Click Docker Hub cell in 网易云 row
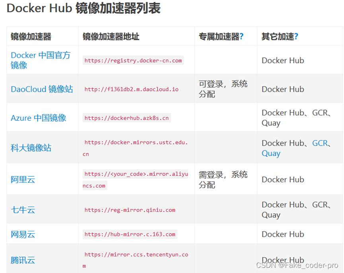Image resolution: width=344 pixels, height=273 pixels. pos(283,234)
